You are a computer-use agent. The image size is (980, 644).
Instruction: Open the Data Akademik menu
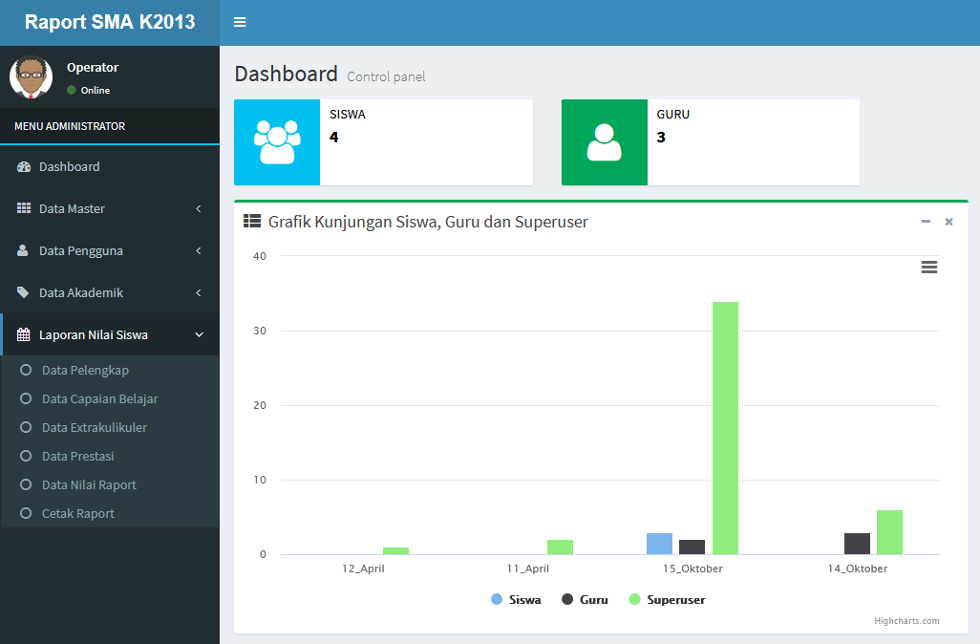pyautogui.click(x=110, y=292)
